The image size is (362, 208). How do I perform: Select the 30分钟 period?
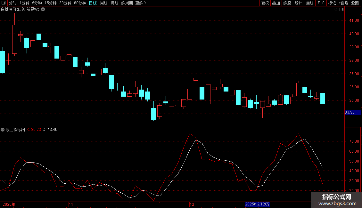pos(65,3)
